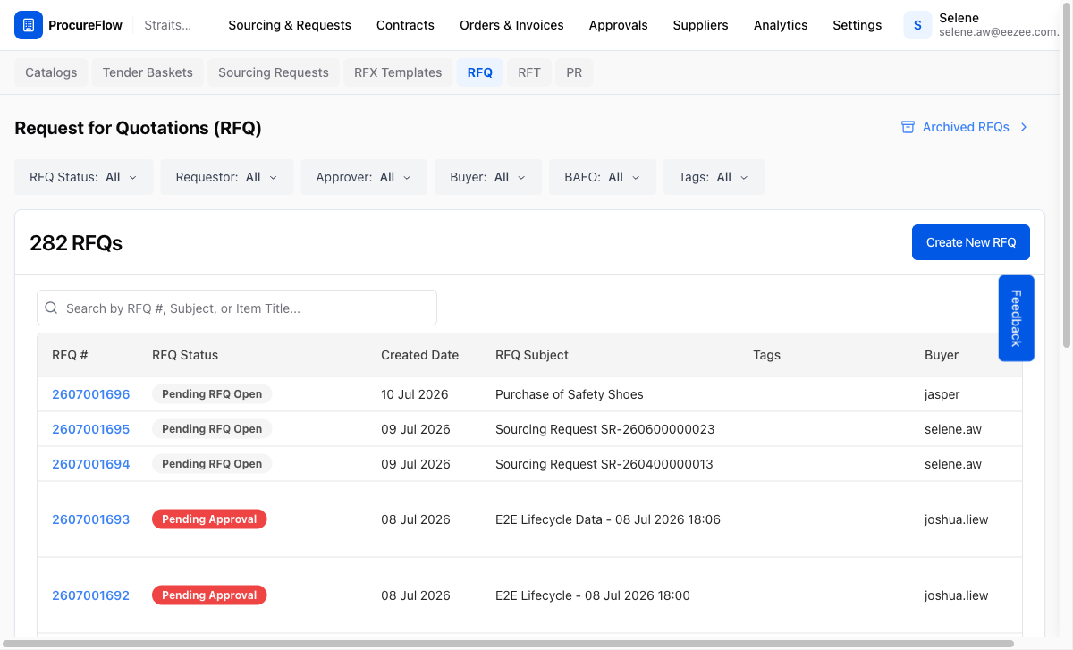Click subject E2E Lifecycle - 08 Jul 2026 18:00
This screenshot has width=1073, height=650.
[593, 595]
